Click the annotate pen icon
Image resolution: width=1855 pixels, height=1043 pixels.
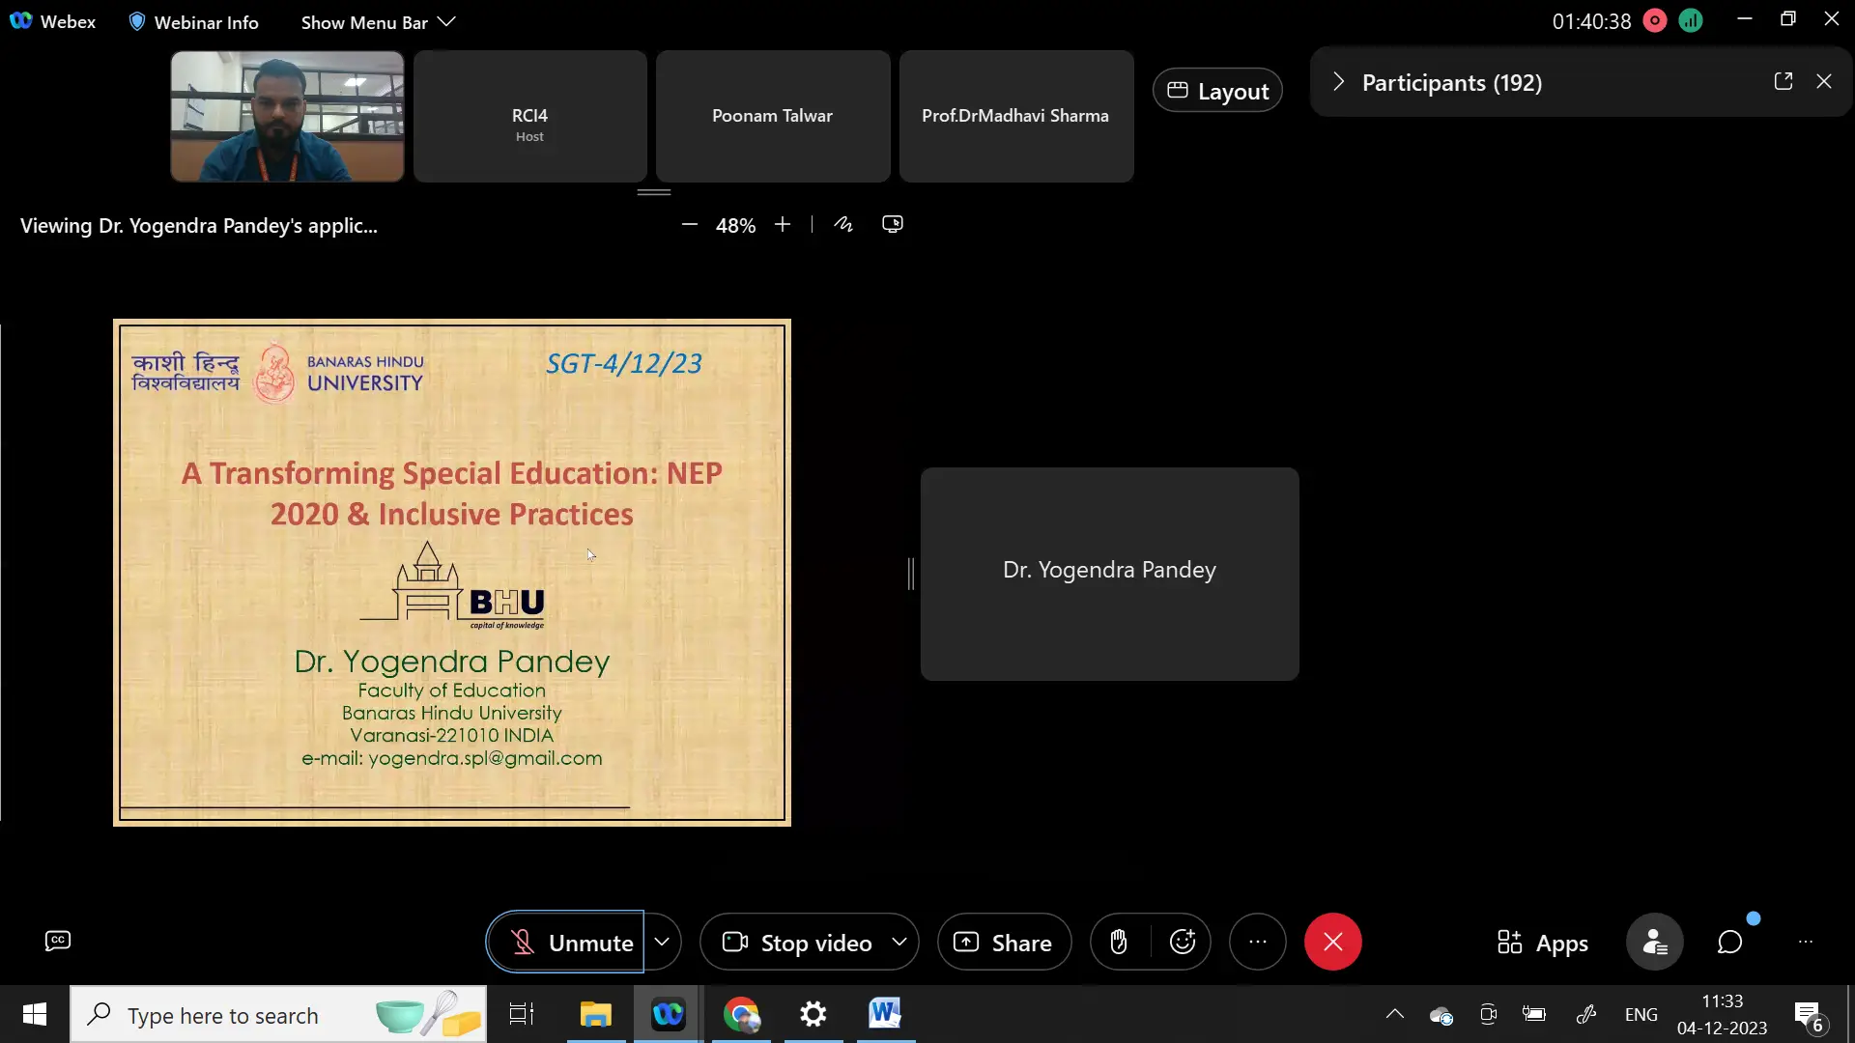[843, 224]
